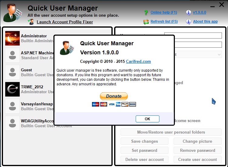Click the Quick User Manager logo in header
Screen dimensions: 228x167
13,13
